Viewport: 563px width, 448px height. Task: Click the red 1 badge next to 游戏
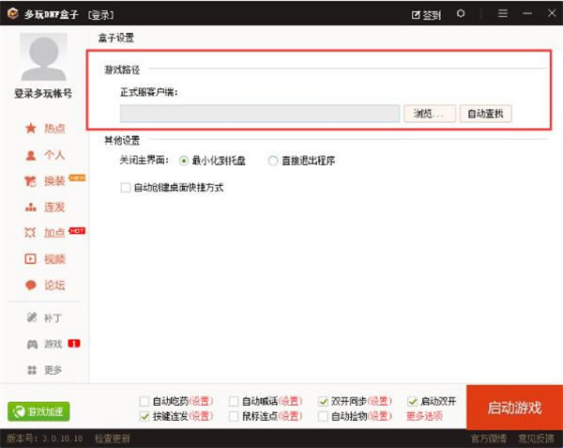tap(74, 344)
